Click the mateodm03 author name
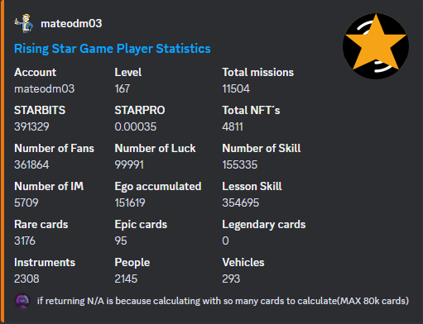The width and height of the screenshot is (423, 324). (x=71, y=23)
